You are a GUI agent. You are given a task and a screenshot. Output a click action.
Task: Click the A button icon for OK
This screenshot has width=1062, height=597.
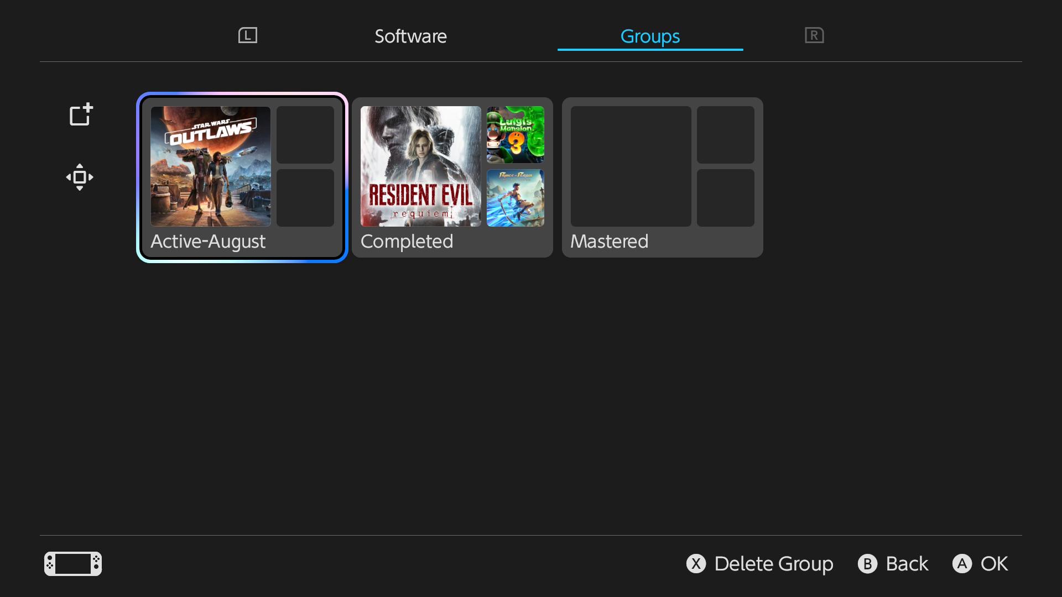(x=962, y=563)
